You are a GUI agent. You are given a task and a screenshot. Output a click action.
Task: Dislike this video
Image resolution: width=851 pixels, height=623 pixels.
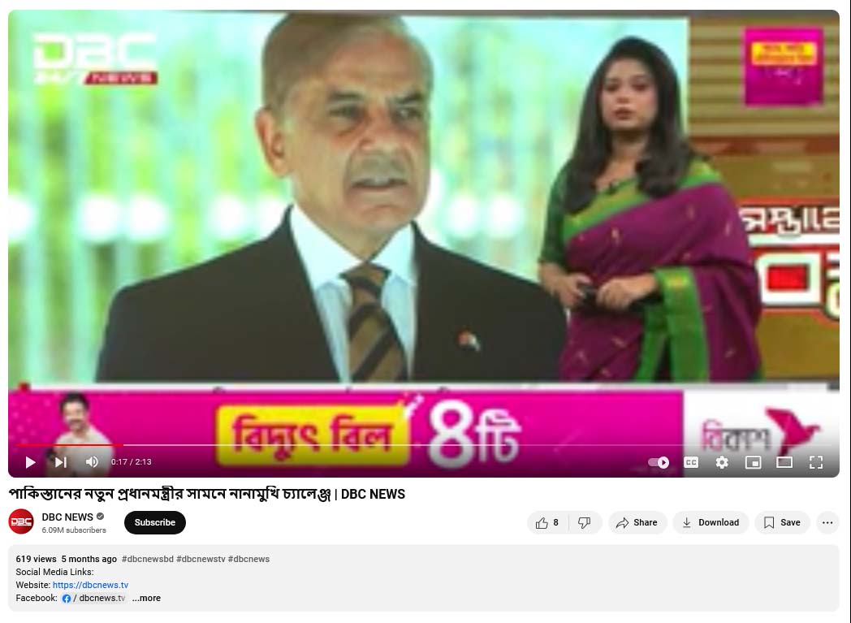tap(585, 522)
